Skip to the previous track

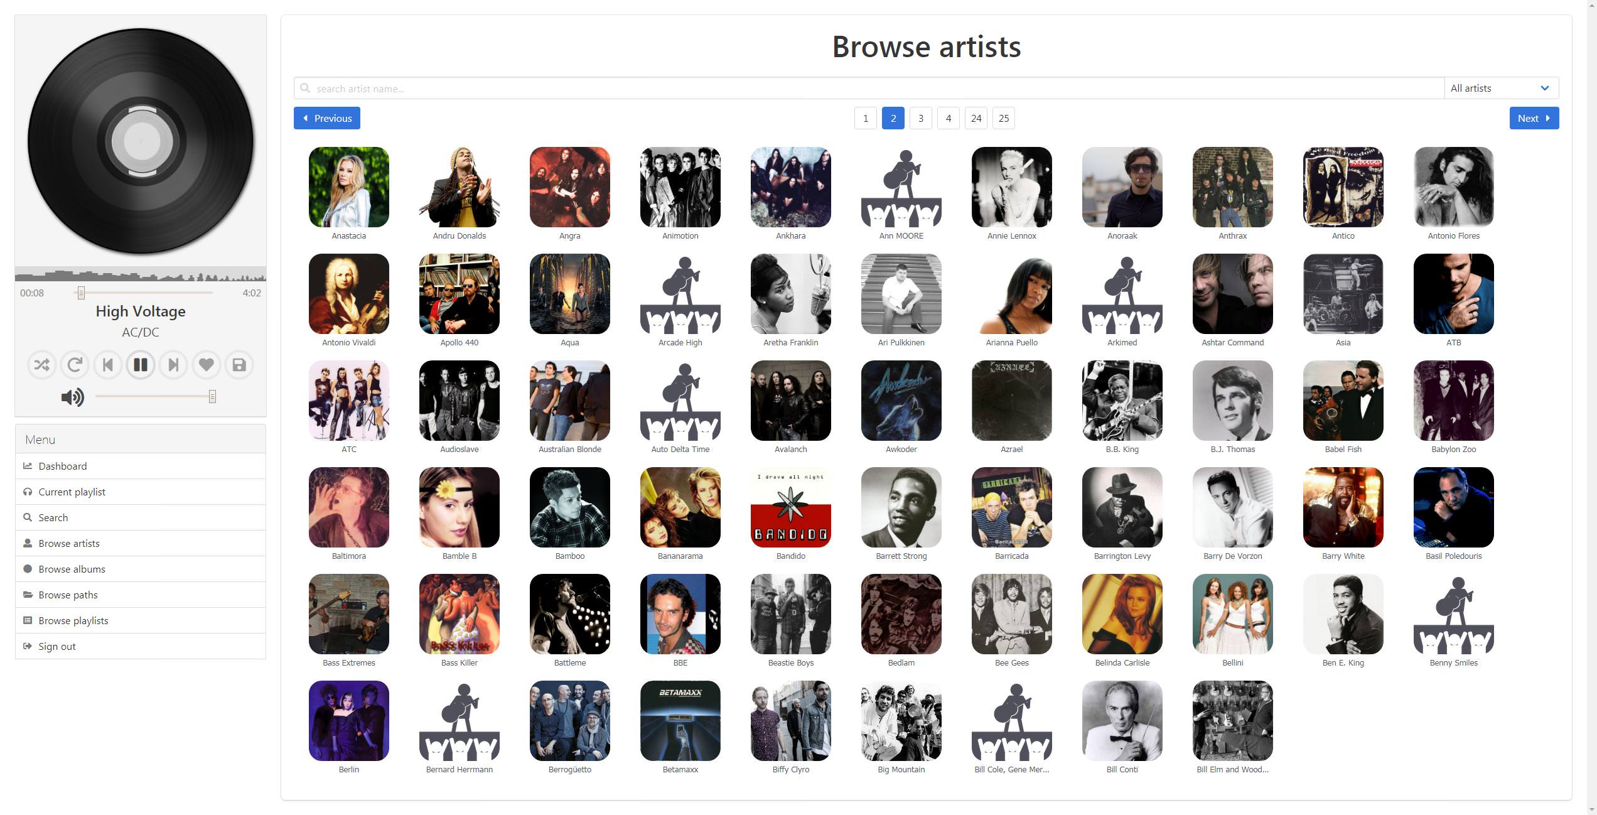pos(108,365)
